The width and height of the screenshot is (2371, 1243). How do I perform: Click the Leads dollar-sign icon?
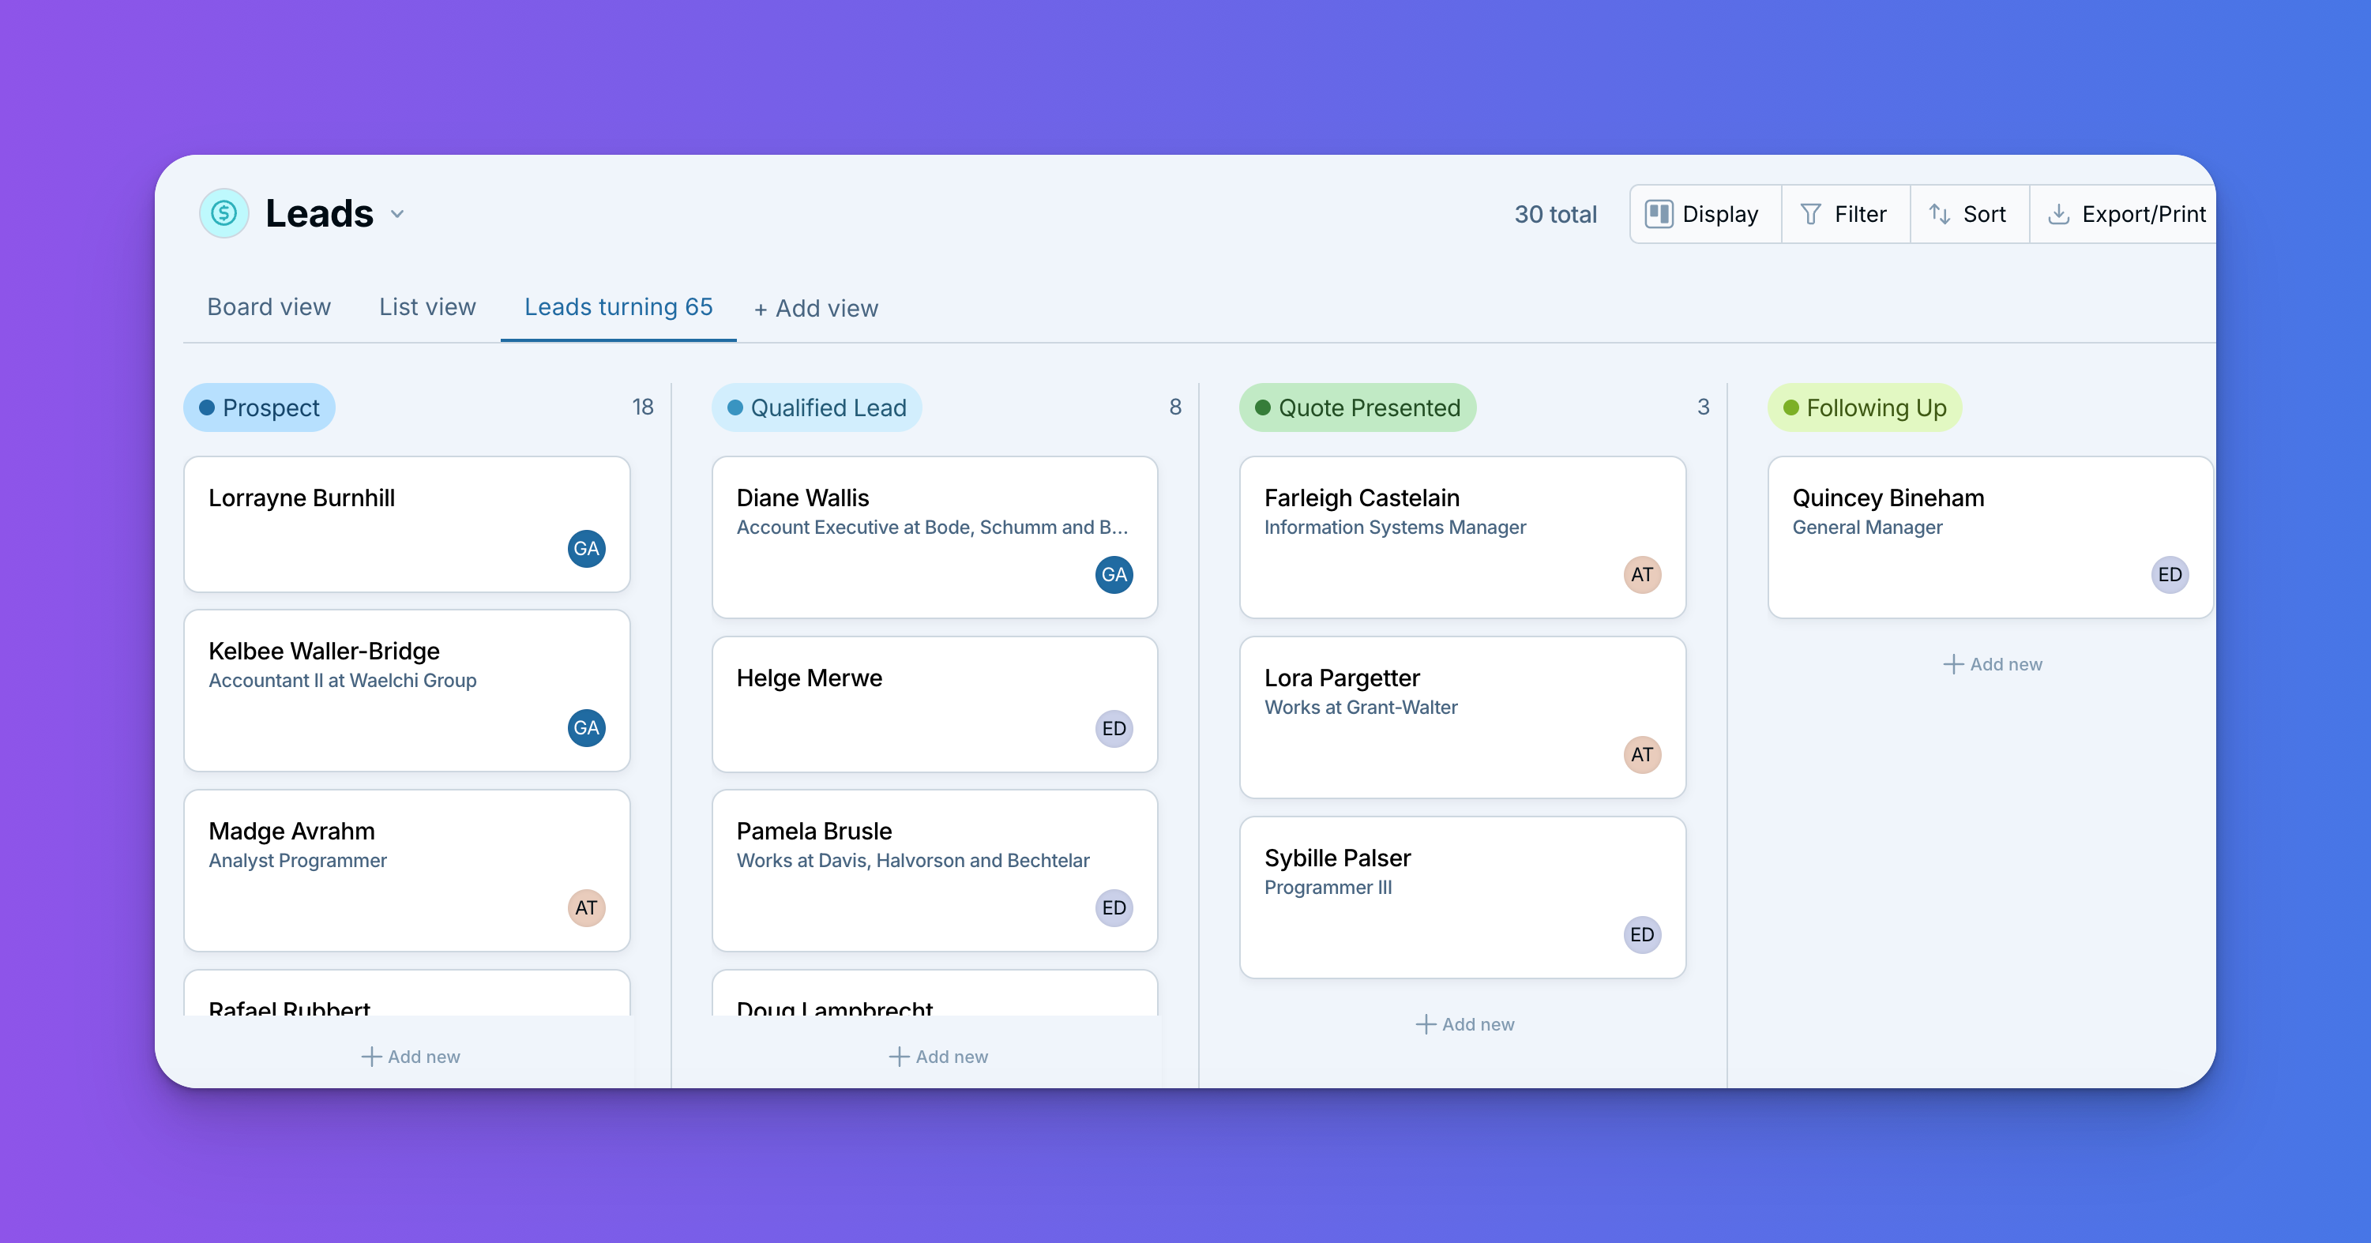(224, 213)
